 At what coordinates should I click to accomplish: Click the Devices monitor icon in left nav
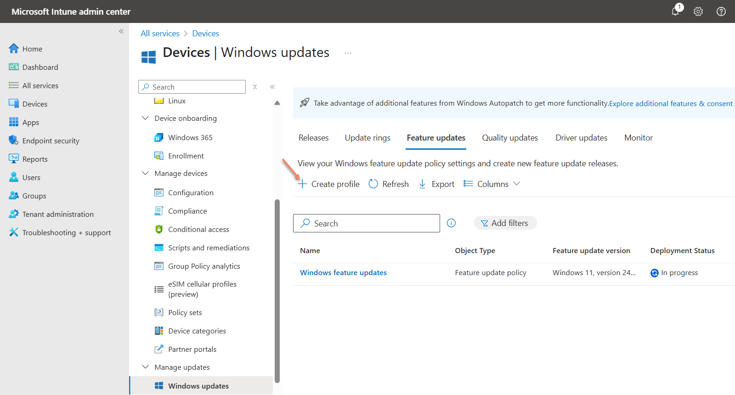(x=14, y=104)
